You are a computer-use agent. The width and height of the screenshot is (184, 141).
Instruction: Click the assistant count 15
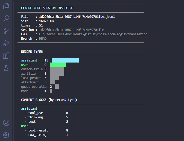(46, 60)
